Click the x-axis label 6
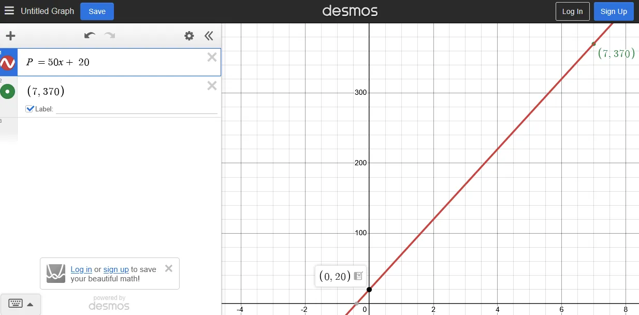Image resolution: width=639 pixels, height=315 pixels. [561, 309]
